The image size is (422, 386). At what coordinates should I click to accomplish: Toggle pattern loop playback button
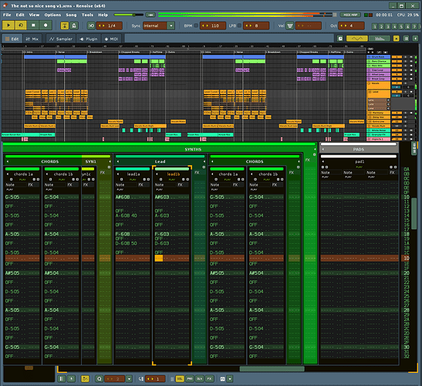[21, 25]
